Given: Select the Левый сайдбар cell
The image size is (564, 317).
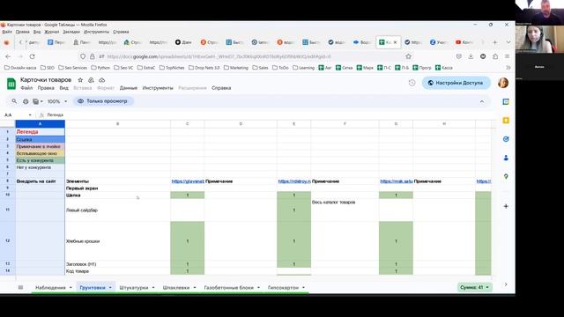Looking at the screenshot, I should pos(117,210).
